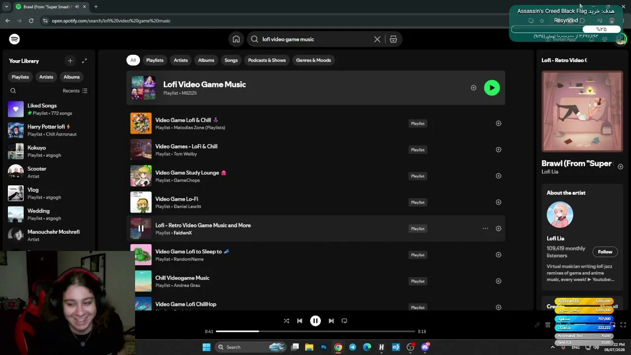Open the Harry Potter lofi playlist
631x355 pixels.
click(48, 130)
